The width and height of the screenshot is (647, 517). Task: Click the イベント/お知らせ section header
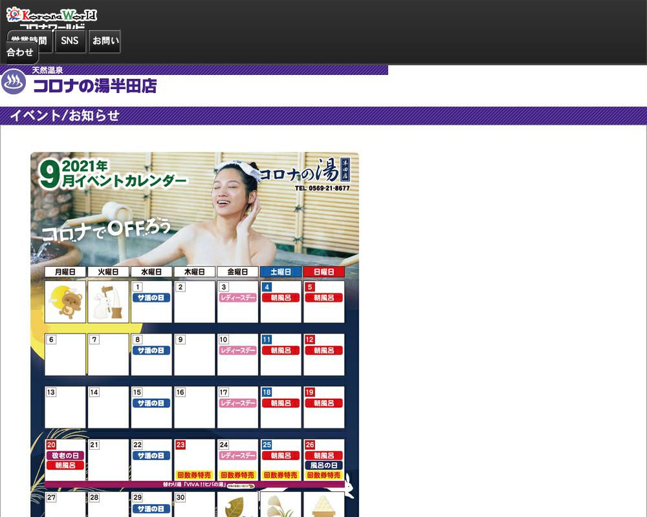click(65, 116)
